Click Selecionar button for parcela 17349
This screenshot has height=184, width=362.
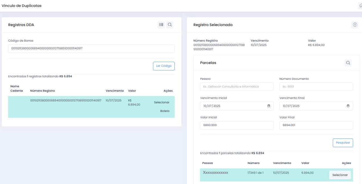(x=340, y=175)
